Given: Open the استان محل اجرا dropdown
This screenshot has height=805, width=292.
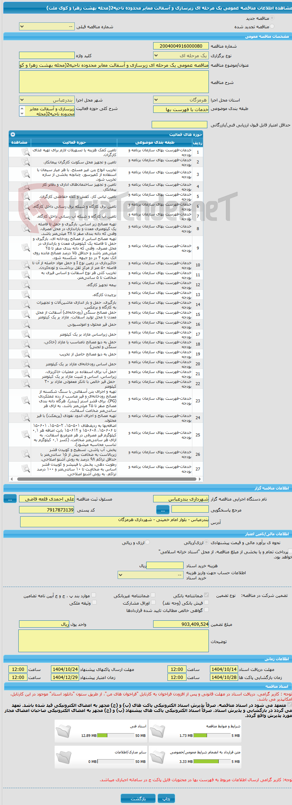Looking at the screenshot, I should 181,100.
